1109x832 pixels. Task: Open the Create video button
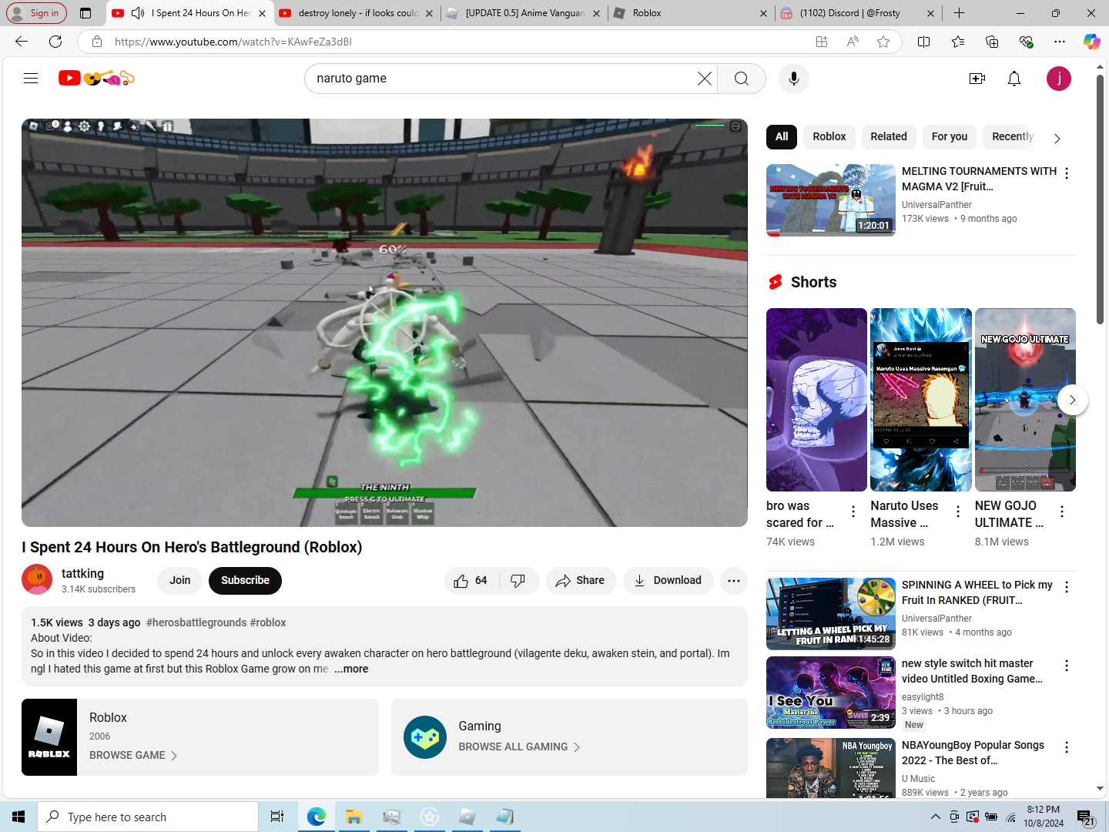tap(977, 79)
